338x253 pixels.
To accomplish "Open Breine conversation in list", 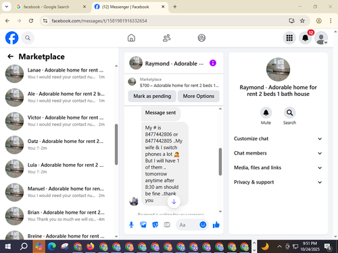I will tap(59, 235).
